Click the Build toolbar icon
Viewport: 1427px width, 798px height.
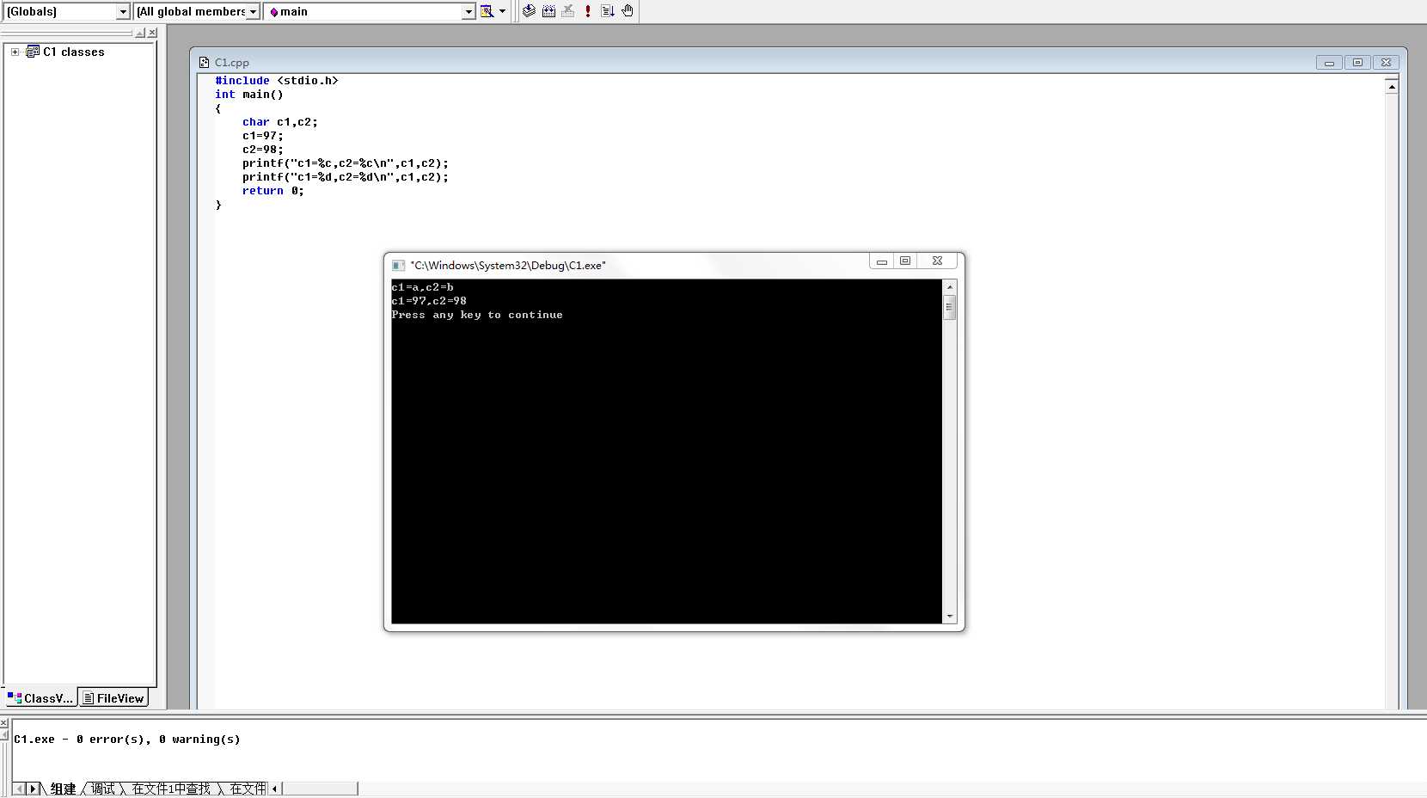click(x=548, y=11)
